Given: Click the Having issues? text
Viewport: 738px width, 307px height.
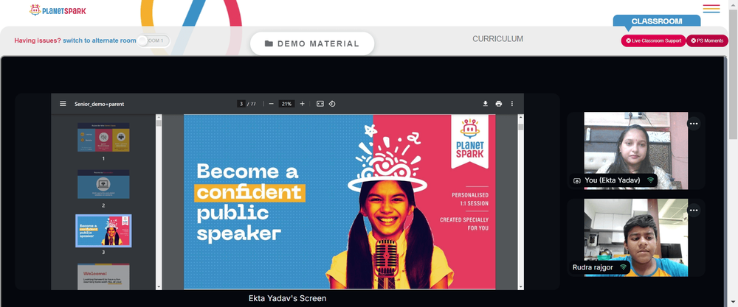Looking at the screenshot, I should point(38,40).
